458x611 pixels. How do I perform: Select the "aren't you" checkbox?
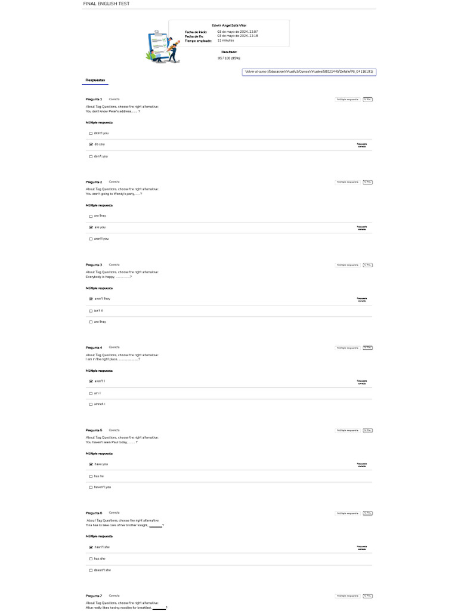click(x=91, y=239)
